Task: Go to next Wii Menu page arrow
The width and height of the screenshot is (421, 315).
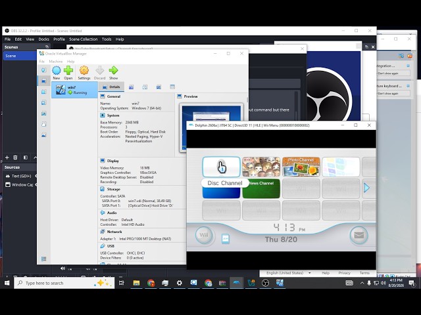Action: 366,188
